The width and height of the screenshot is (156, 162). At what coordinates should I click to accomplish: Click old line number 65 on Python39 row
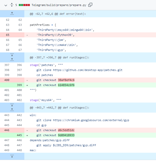coord(8,35)
